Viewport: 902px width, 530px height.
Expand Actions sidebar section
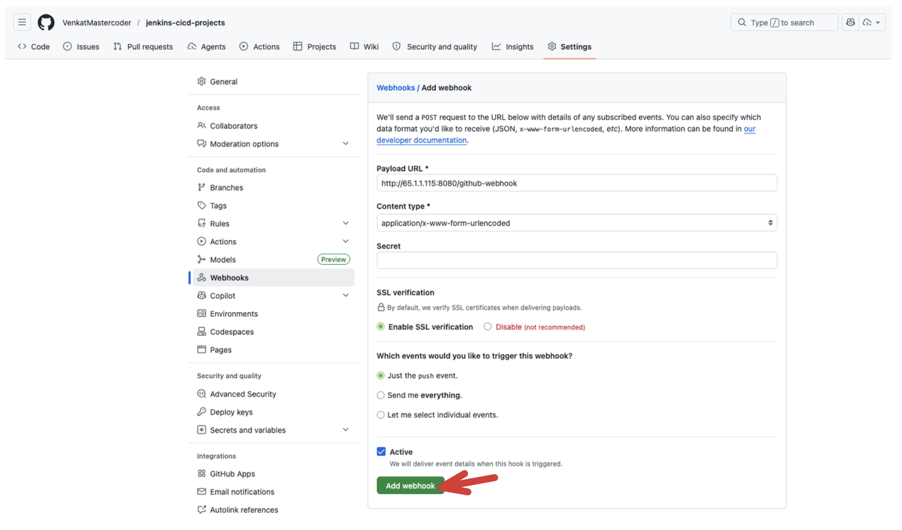click(346, 241)
